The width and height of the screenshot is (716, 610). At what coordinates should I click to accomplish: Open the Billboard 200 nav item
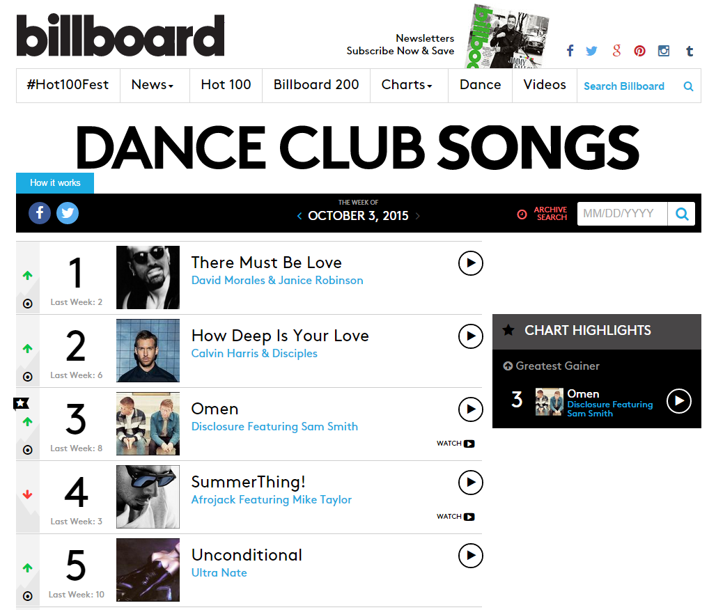tap(316, 85)
